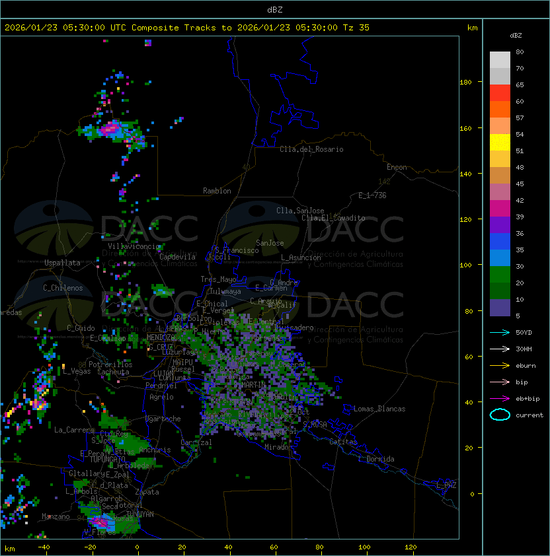Image resolution: width=550 pixels, height=556 pixels.
Task: Select the light blue 35-30 dBZ swatch
Action: click(x=500, y=258)
